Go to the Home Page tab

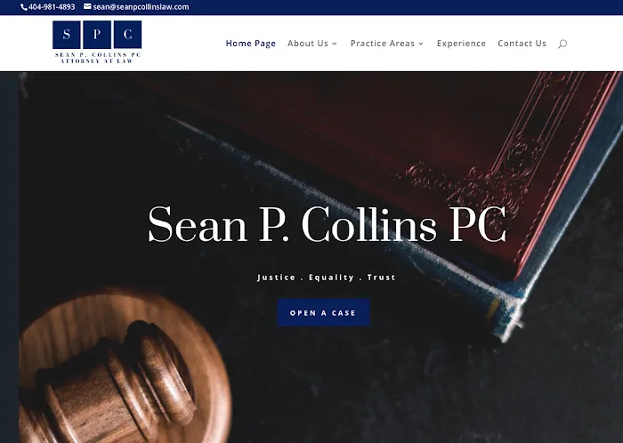[251, 44]
